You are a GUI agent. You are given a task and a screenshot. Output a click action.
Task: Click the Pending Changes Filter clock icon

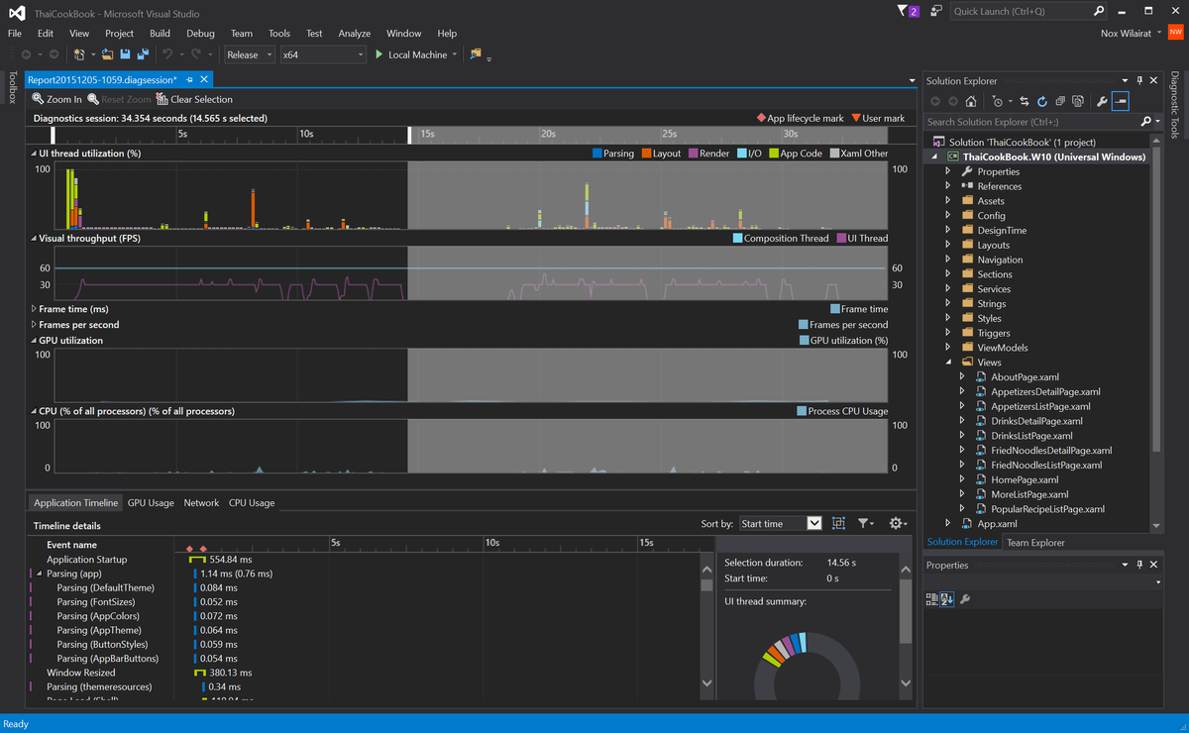pyautogui.click(x=997, y=101)
